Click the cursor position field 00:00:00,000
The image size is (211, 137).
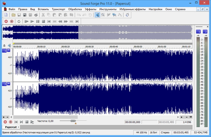click(133, 122)
